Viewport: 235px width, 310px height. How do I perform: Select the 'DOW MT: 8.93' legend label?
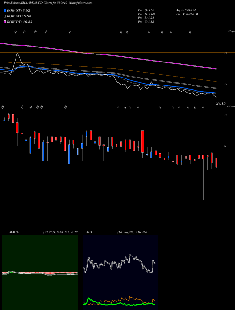(x=19, y=16)
